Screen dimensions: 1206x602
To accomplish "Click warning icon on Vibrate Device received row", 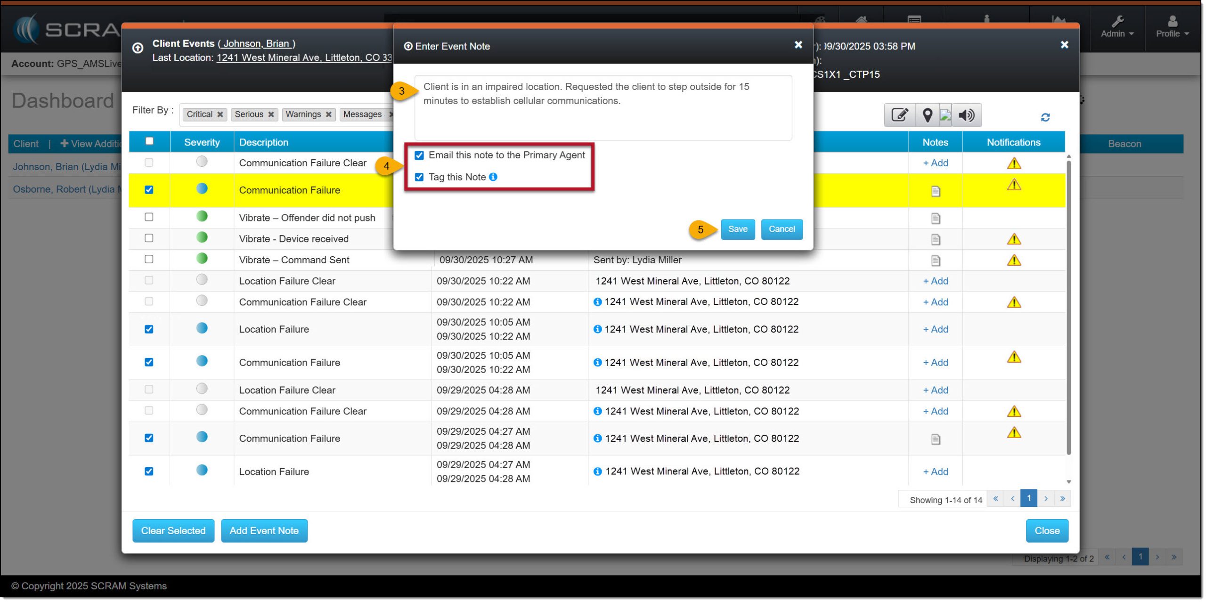I will coord(1014,239).
